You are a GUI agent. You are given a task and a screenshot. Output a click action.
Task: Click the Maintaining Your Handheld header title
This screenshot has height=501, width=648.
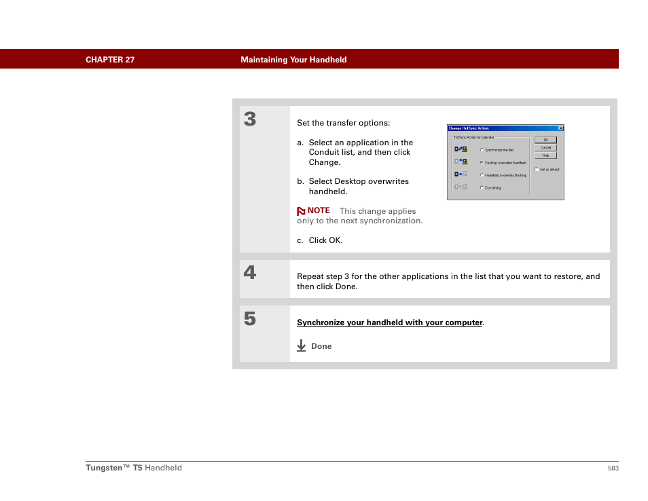point(293,60)
